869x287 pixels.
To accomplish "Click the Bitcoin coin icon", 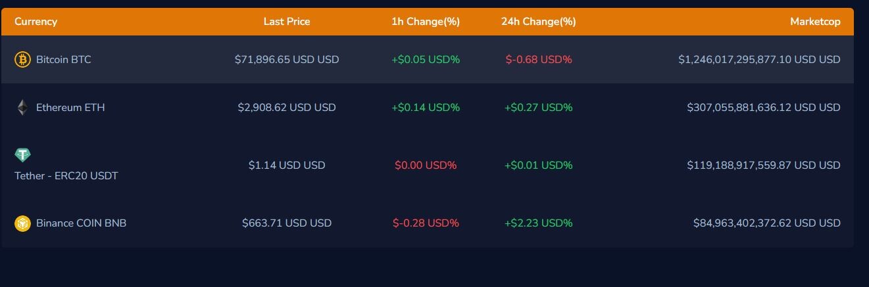I will 22,60.
